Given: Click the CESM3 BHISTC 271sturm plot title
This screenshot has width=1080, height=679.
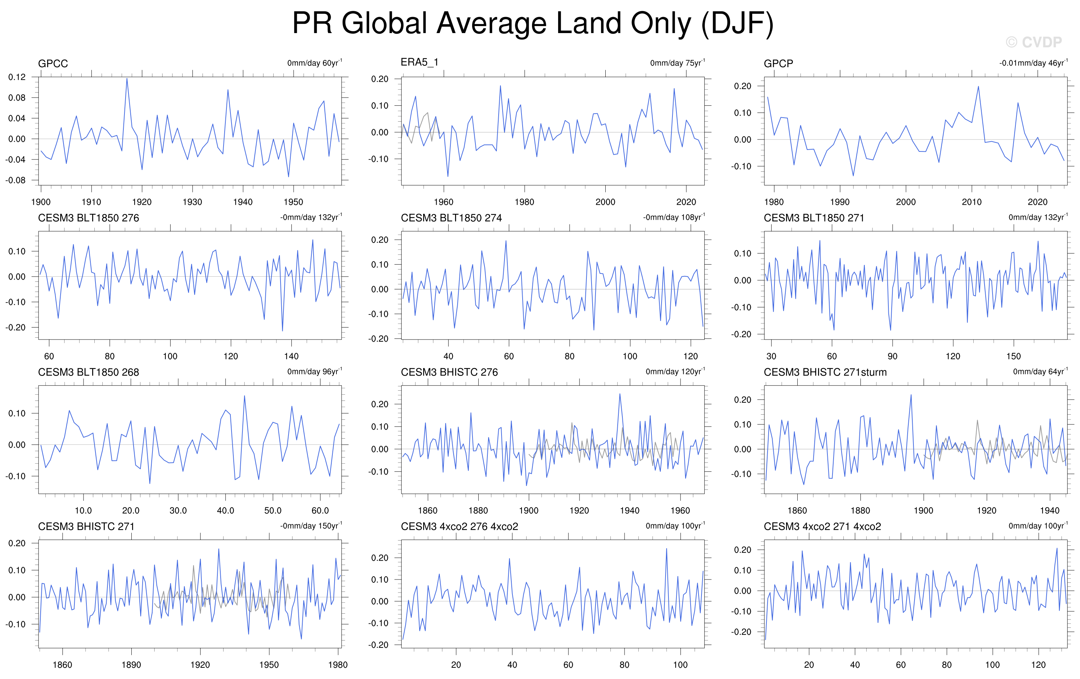Looking at the screenshot, I should (x=825, y=373).
